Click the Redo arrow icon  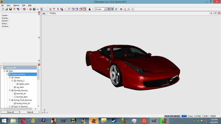pyautogui.click(x=45, y=9)
